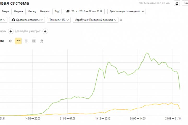Viewport: 188px width, 125px height.
Task: Switch to stacked area chart icon
Action: pos(26,41)
